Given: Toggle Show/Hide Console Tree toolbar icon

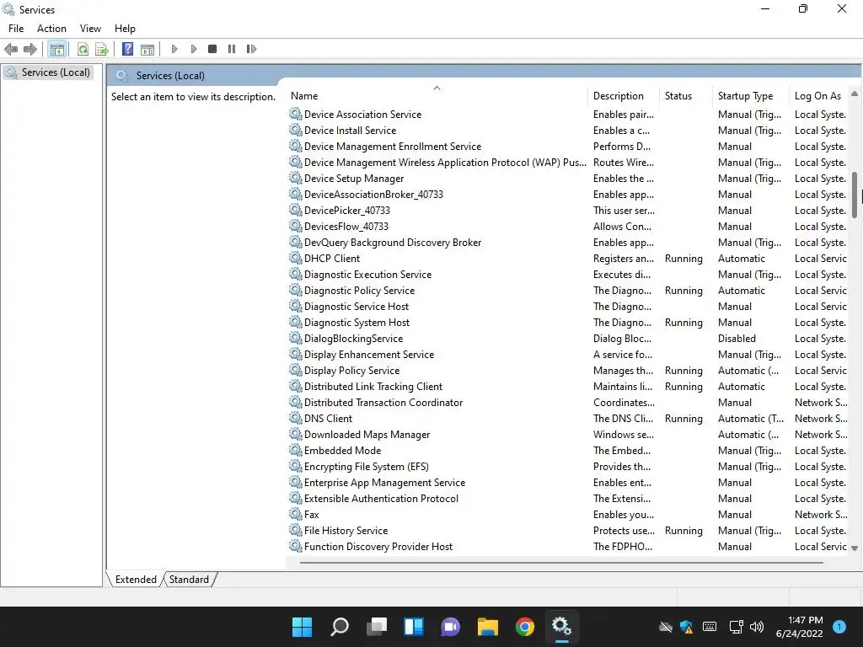Looking at the screenshot, I should coord(56,49).
